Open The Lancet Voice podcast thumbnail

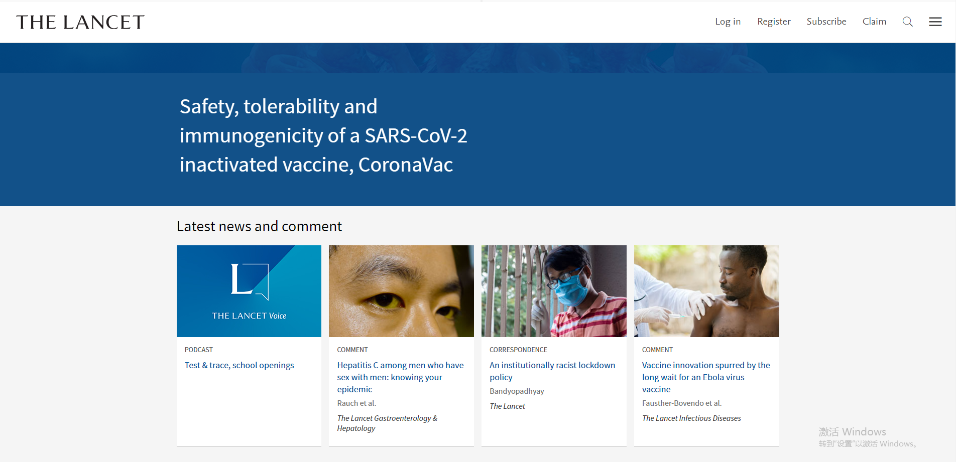249,291
